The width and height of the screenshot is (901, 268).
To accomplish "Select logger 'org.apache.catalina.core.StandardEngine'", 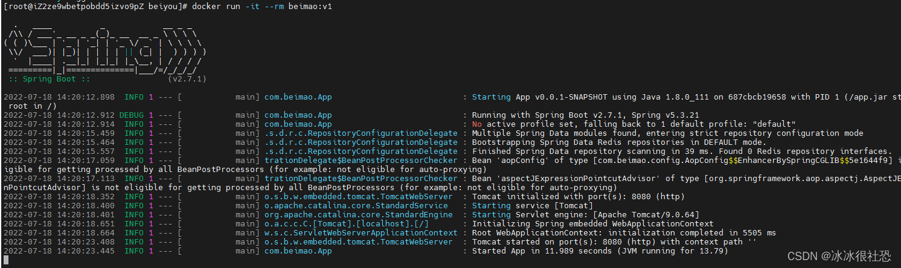I will point(358,215).
